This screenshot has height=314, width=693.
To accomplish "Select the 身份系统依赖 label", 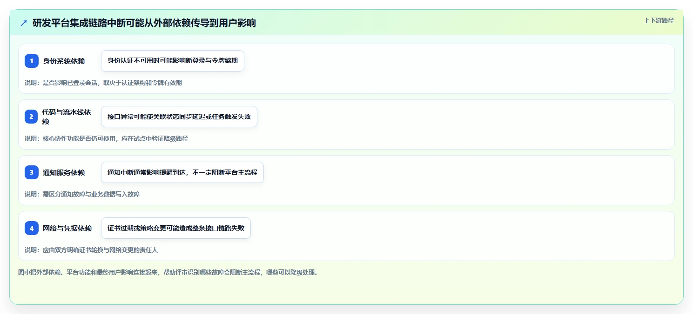I will tap(64, 61).
